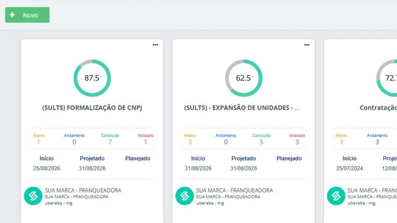397x223 pixels.
Task: Click the SULTS logo on FORMALIZAÇÃO DE CNPJ card
Action: (33, 196)
